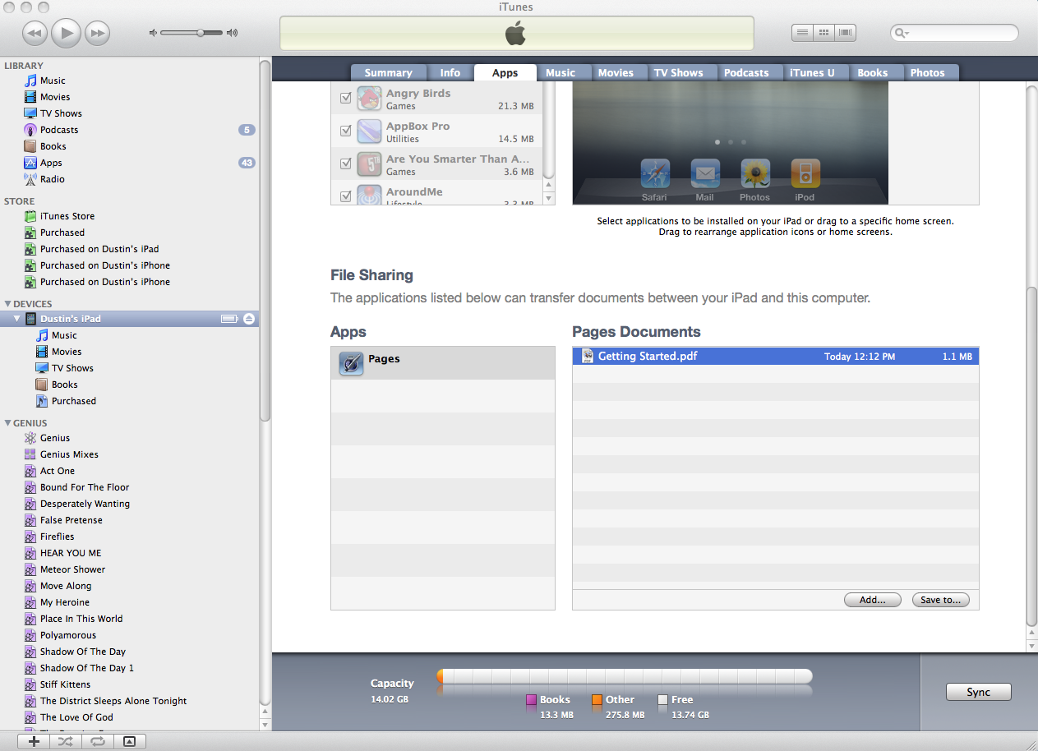
Task: Open the Stiff Kittens playlist
Action: click(x=65, y=684)
